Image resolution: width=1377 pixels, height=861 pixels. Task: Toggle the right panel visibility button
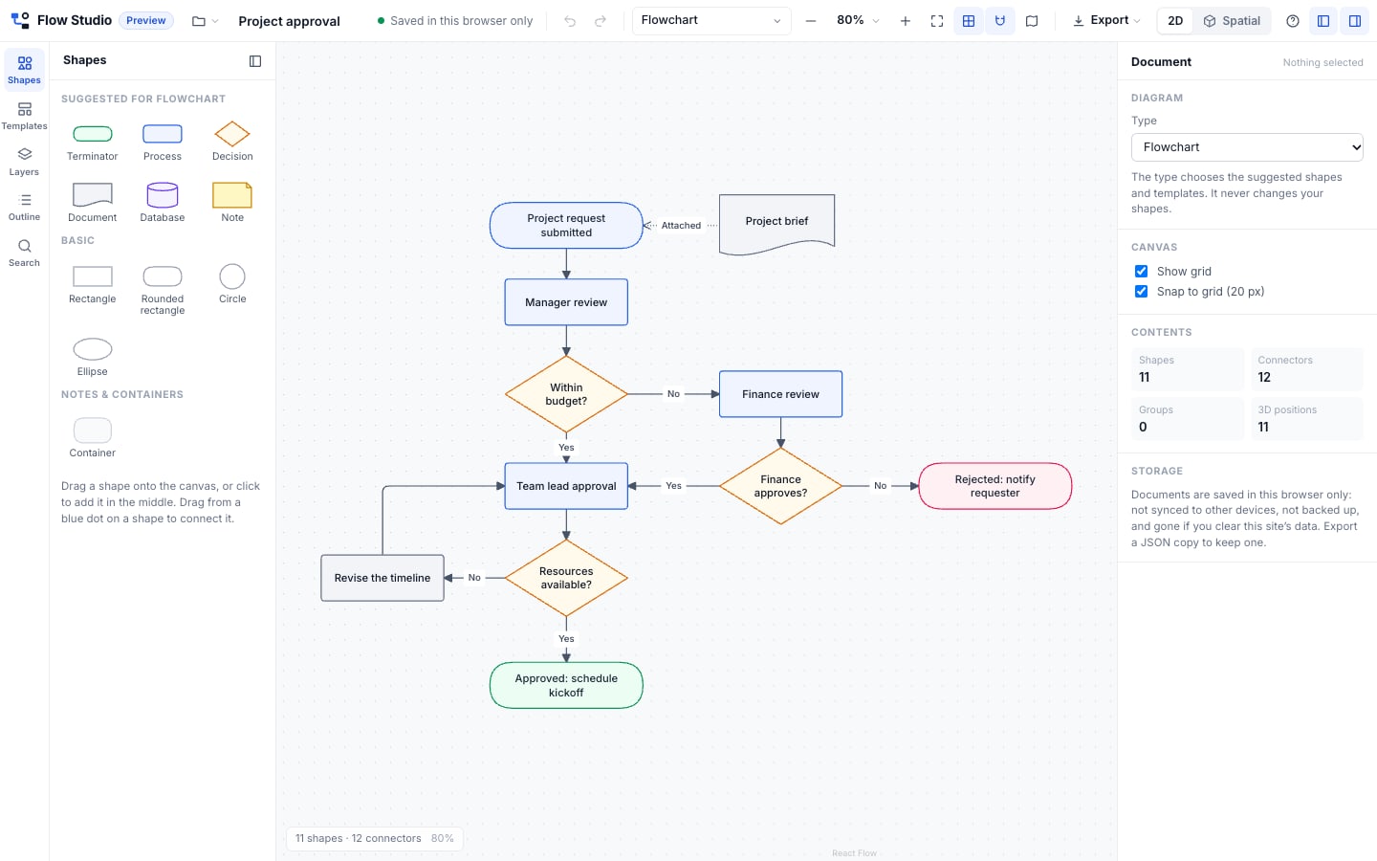pos(1355,21)
